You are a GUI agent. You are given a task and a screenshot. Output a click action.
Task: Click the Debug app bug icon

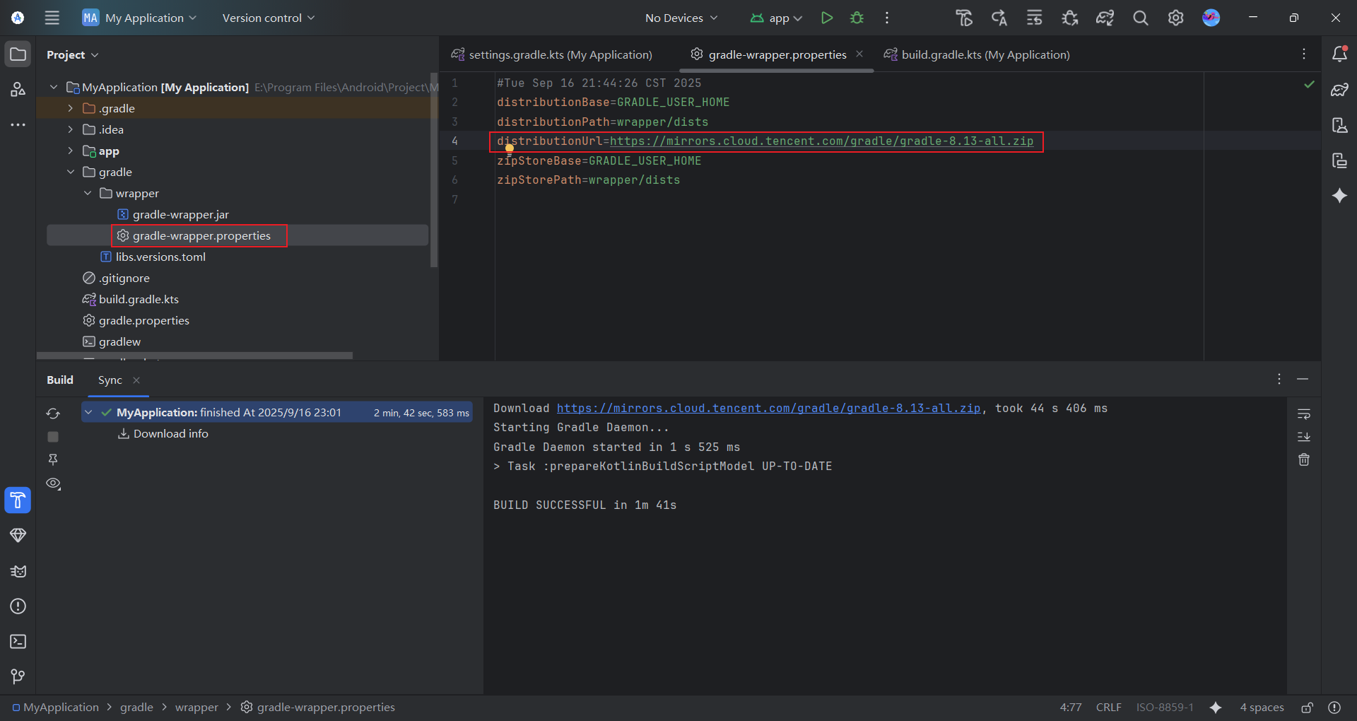click(857, 18)
